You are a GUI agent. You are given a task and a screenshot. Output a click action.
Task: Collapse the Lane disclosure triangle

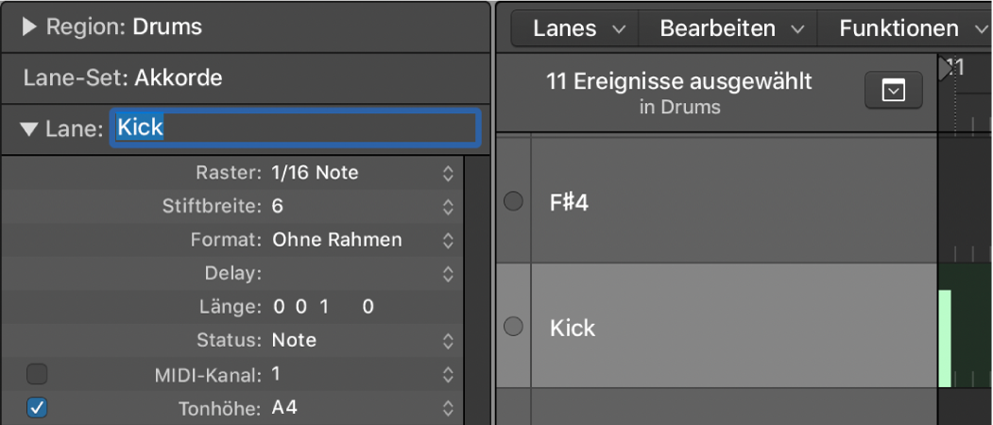point(30,128)
